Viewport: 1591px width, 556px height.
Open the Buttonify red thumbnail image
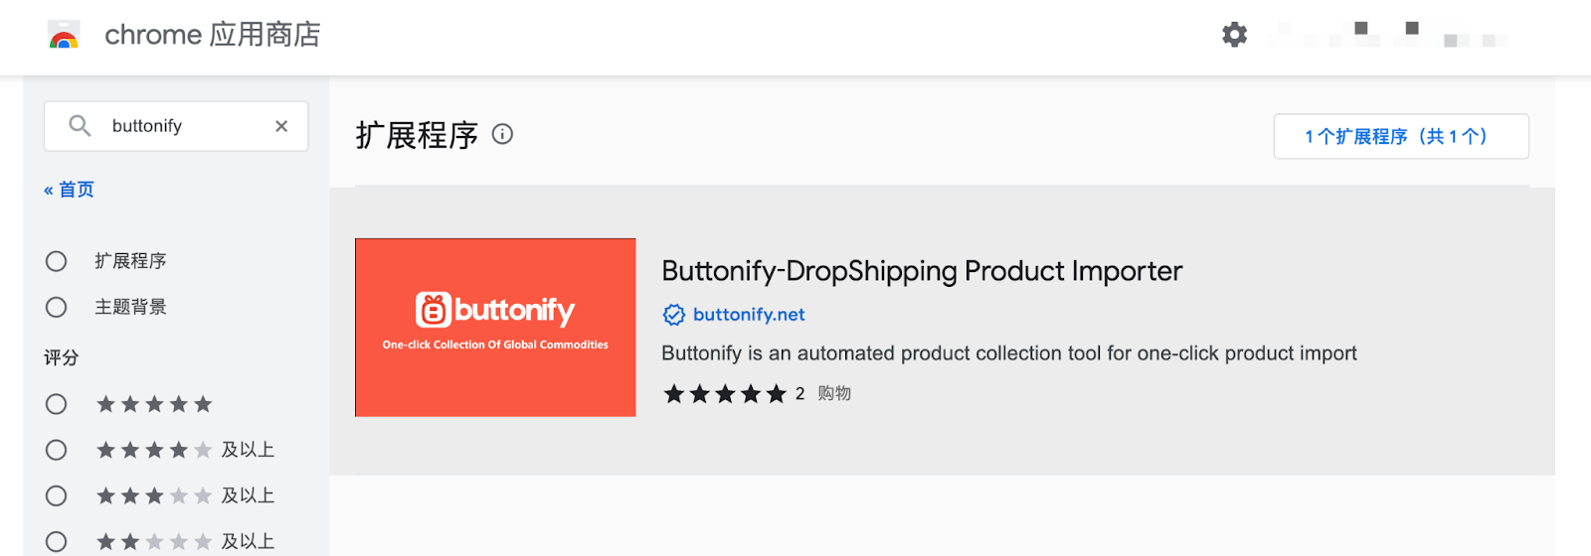(495, 327)
